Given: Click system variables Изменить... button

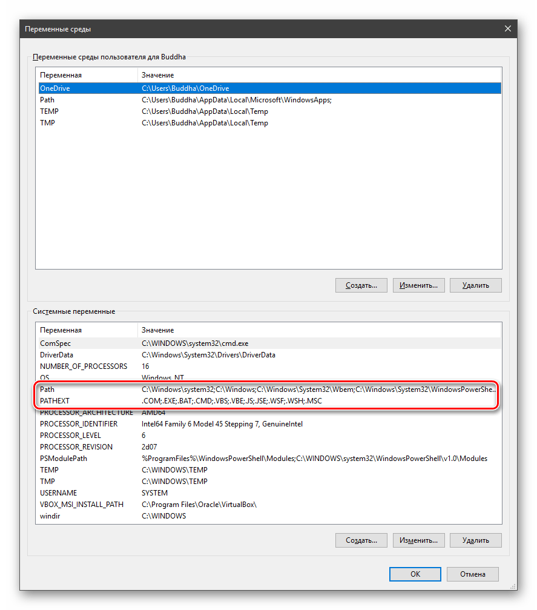Looking at the screenshot, I should 418,540.
